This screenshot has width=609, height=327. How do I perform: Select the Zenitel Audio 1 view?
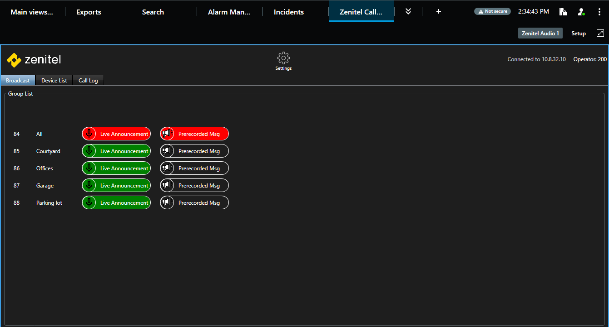coord(540,34)
